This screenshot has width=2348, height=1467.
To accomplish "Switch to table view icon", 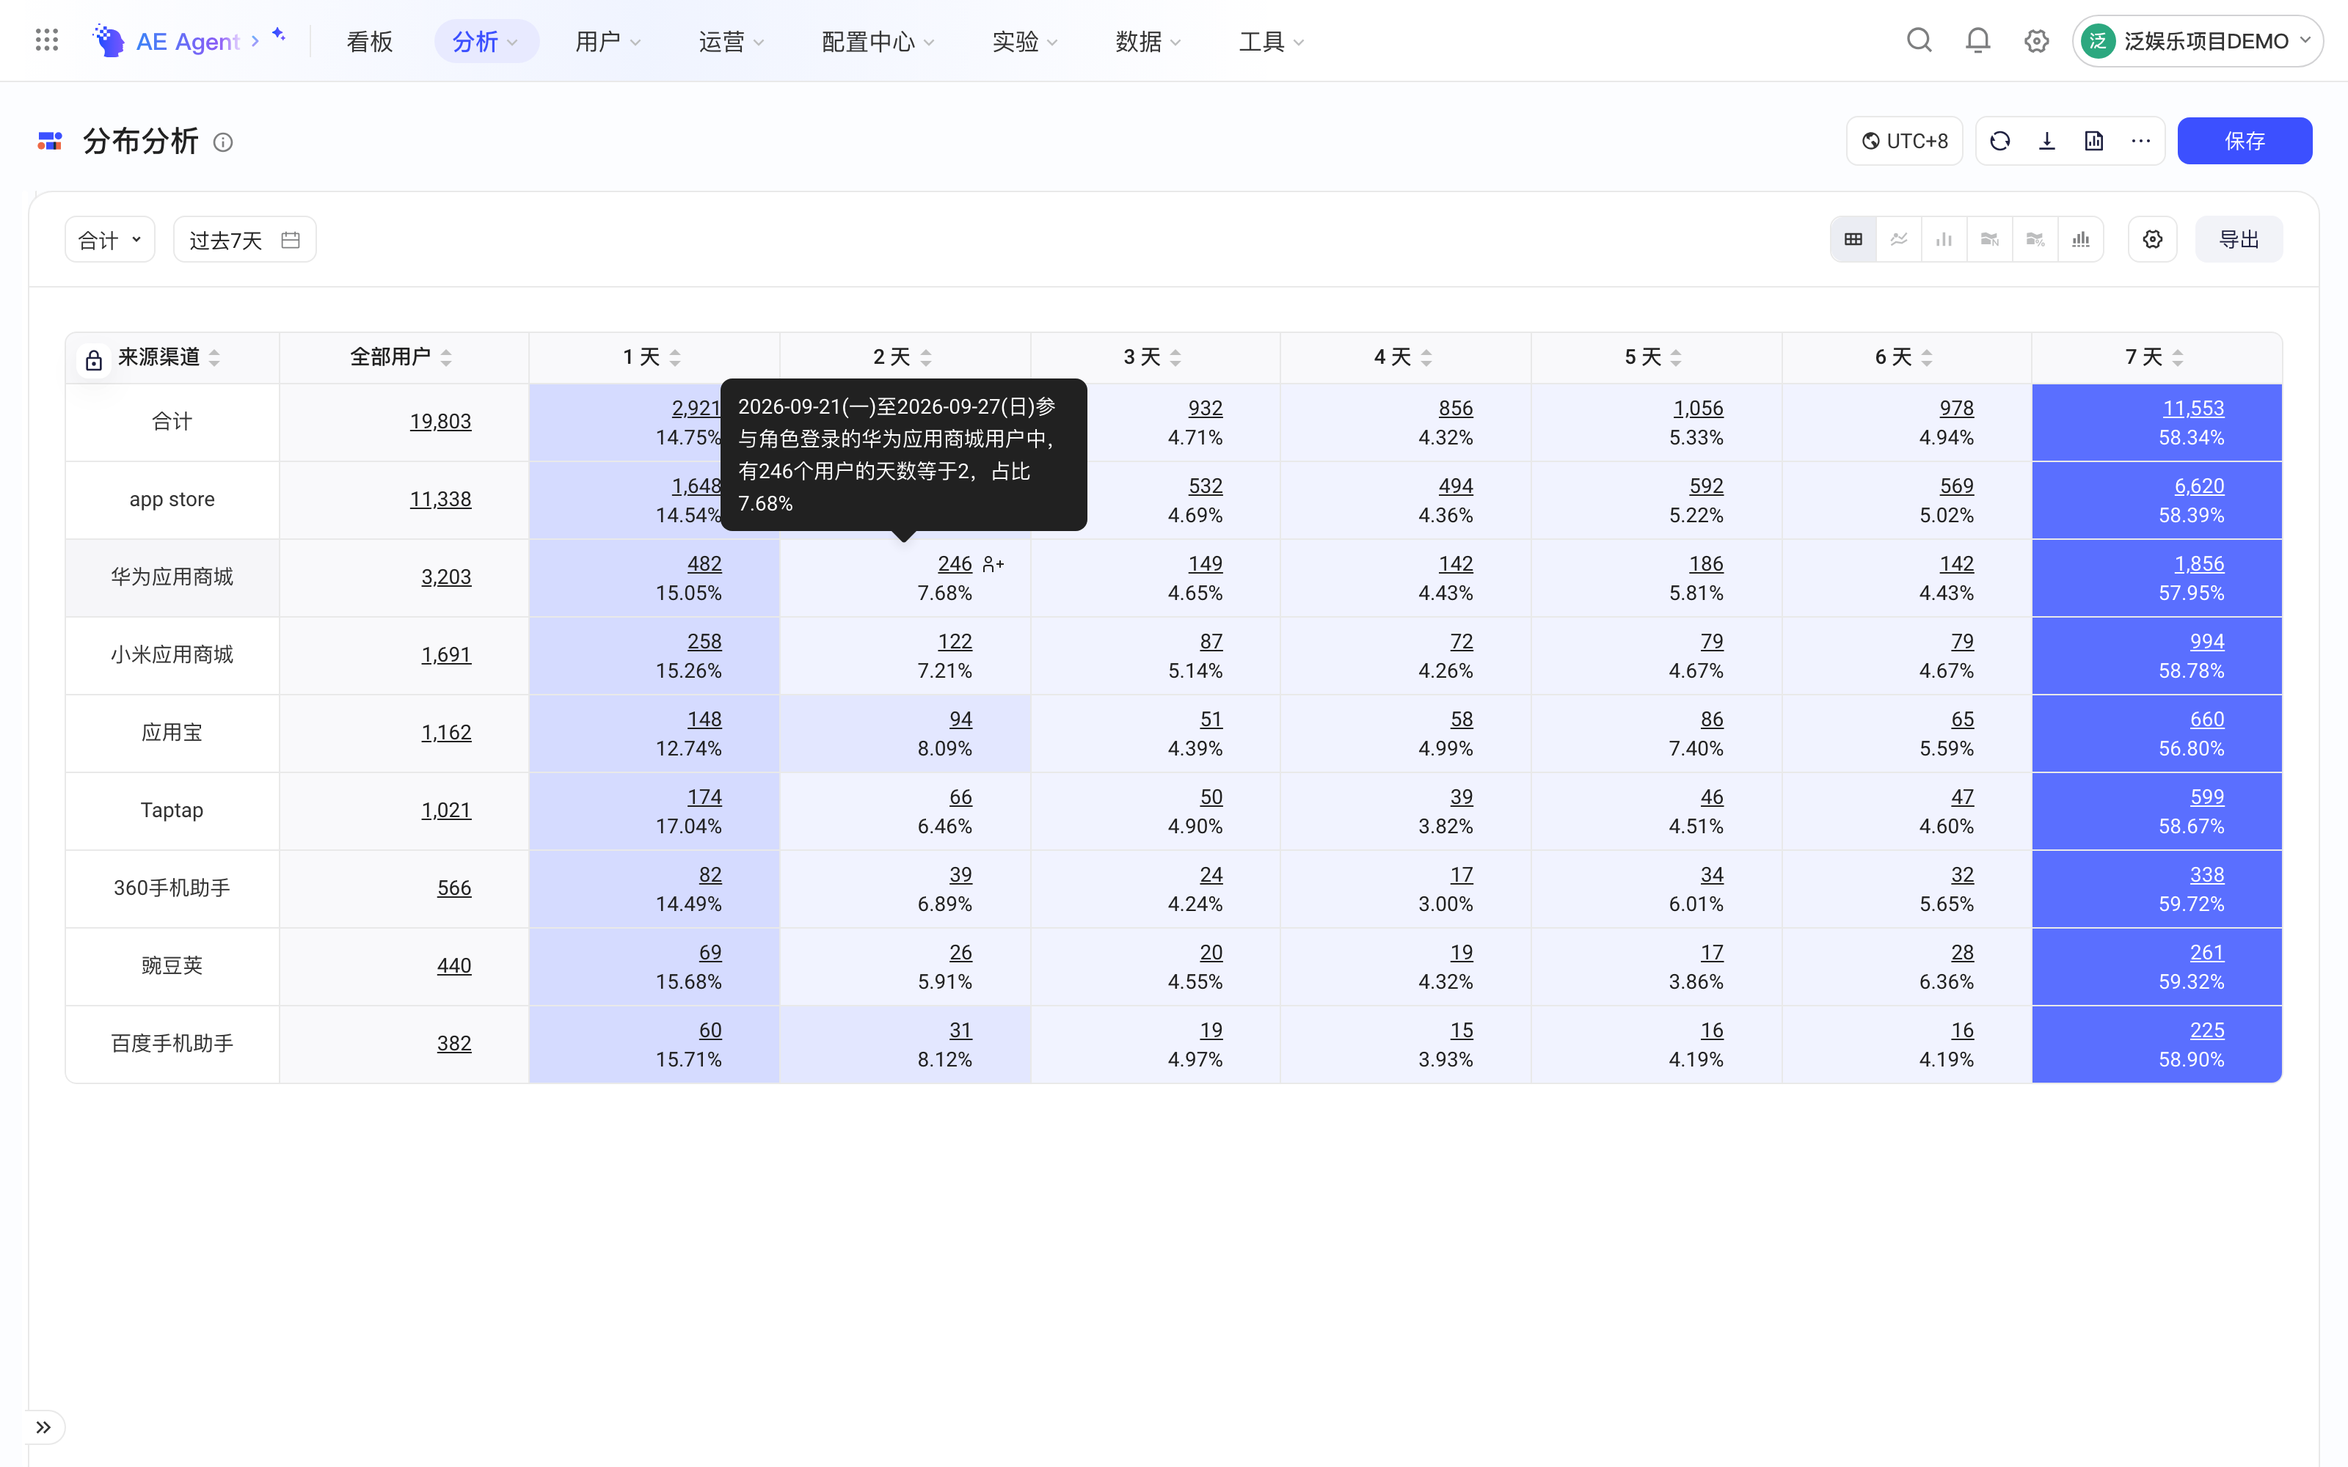I will click(1853, 240).
